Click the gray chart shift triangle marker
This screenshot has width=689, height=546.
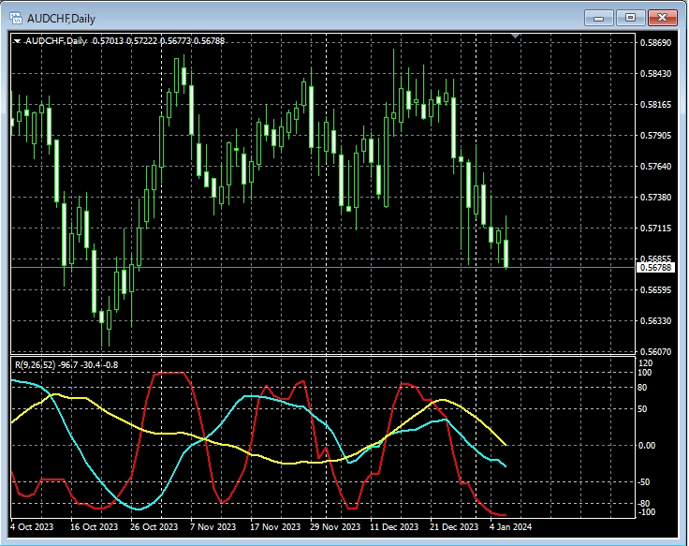pyautogui.click(x=516, y=36)
